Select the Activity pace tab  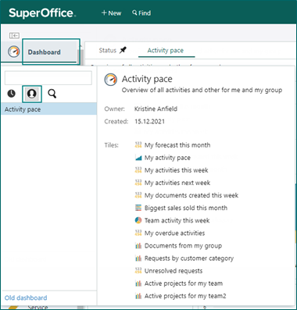pos(166,50)
